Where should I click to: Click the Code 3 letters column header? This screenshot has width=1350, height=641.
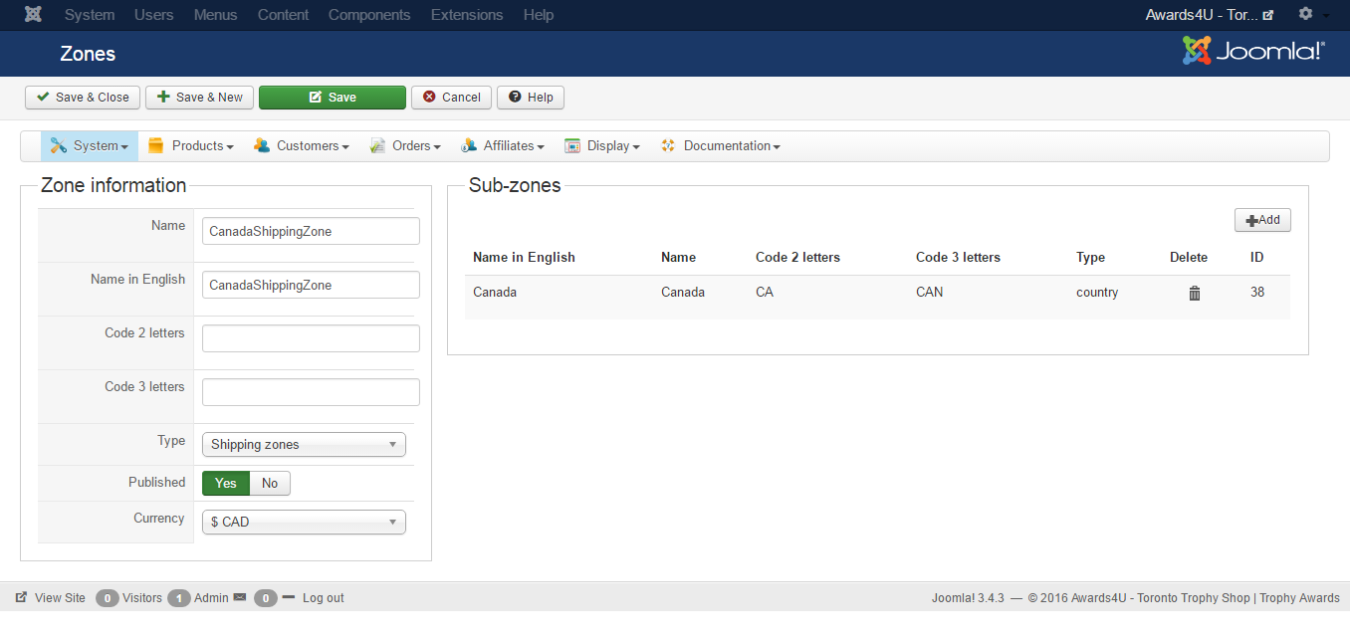tap(958, 257)
